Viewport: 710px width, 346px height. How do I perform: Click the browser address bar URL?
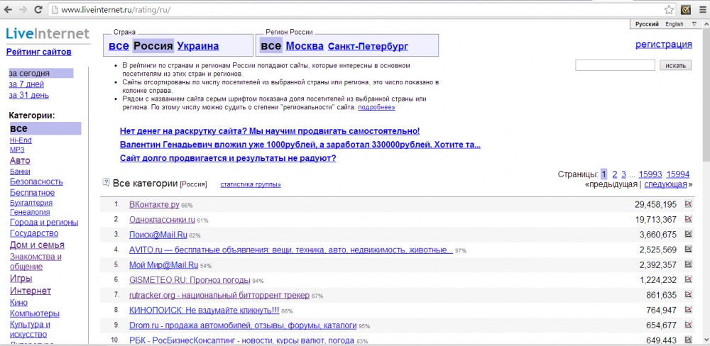[x=116, y=9]
